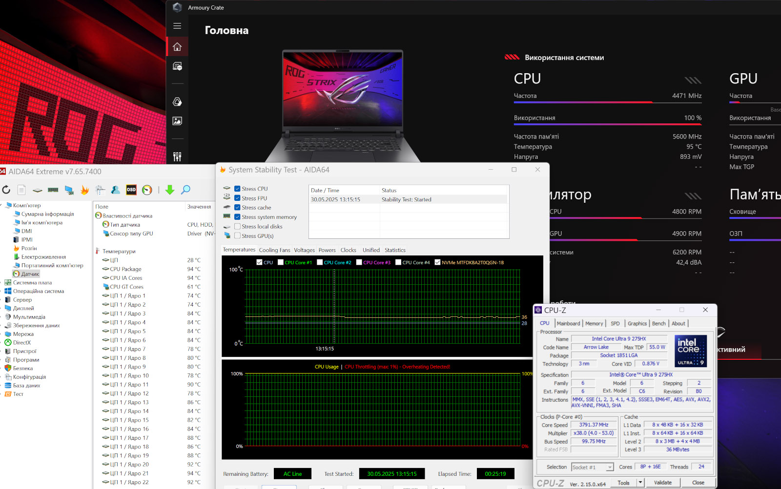Switch to the Clocks tab
The height and width of the screenshot is (489, 781).
pos(348,250)
